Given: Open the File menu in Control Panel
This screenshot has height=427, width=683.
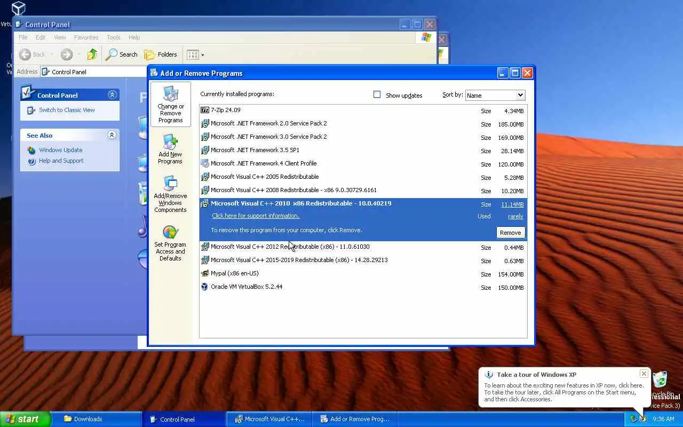Looking at the screenshot, I should coord(23,37).
